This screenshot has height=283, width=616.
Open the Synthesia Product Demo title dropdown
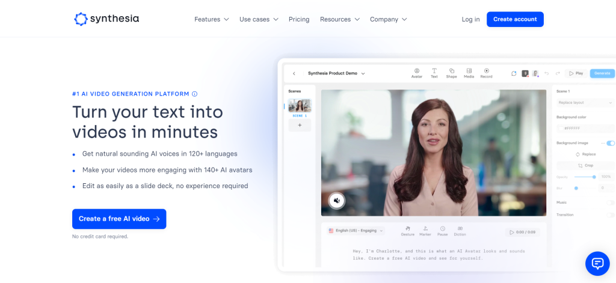tap(336, 73)
